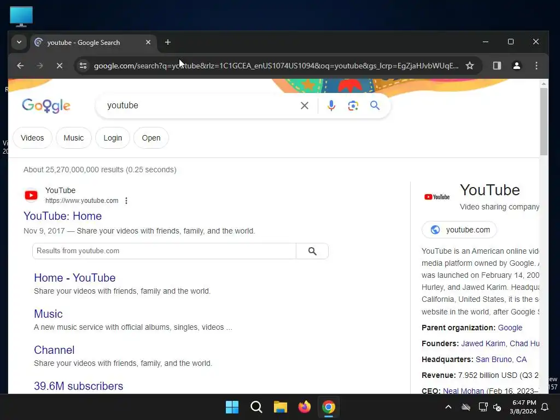Click the Google logo
The width and height of the screenshot is (560, 420).
click(46, 106)
